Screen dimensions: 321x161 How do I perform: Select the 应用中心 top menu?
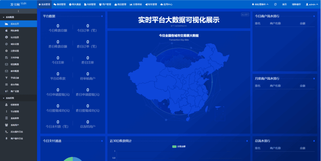coord(166,4)
